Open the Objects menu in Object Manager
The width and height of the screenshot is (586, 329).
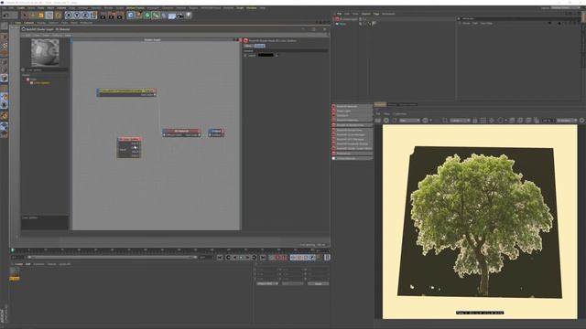[x=365, y=14]
